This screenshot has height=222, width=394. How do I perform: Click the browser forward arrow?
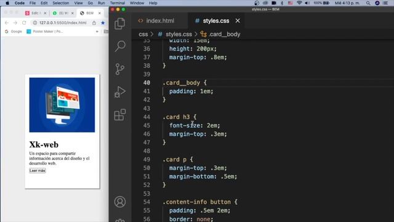coord(15,23)
